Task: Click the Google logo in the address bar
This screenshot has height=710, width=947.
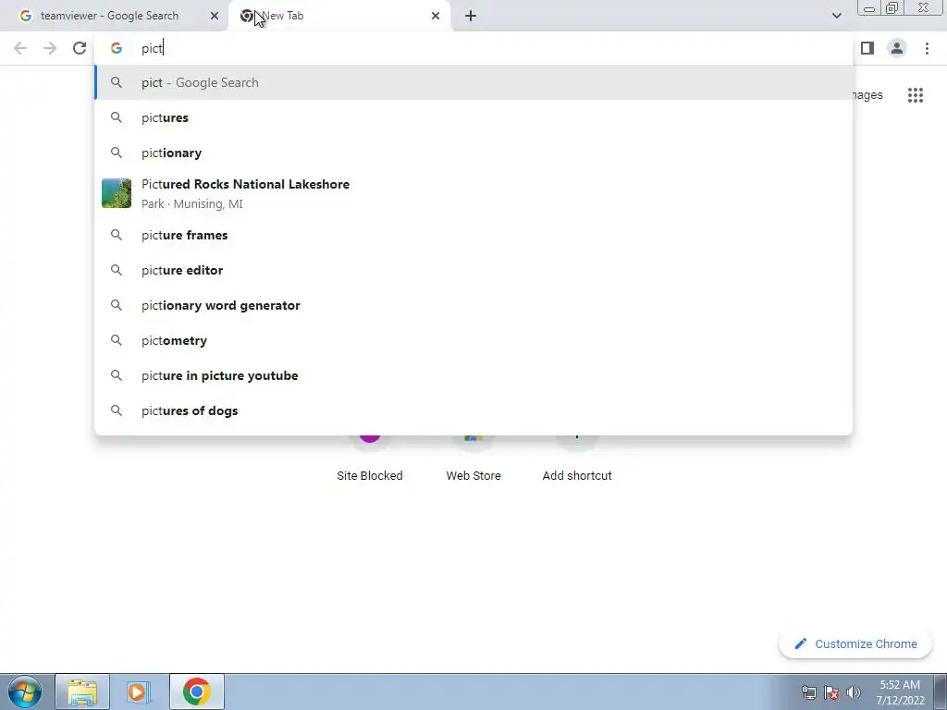Action: 117,48
